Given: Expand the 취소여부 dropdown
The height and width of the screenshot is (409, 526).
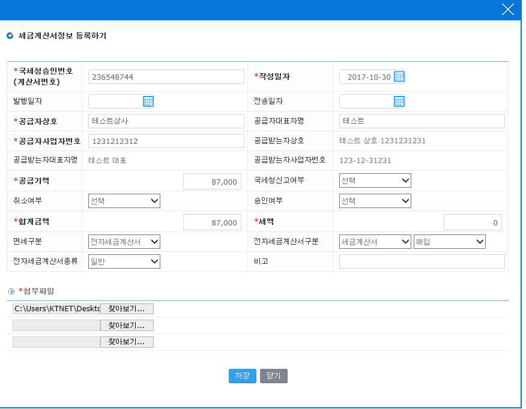Looking at the screenshot, I should 124,201.
